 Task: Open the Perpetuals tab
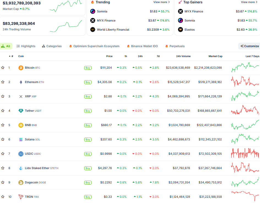[x=176, y=46]
